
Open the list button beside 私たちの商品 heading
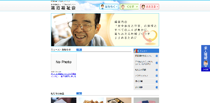pyautogui.click(x=79, y=93)
